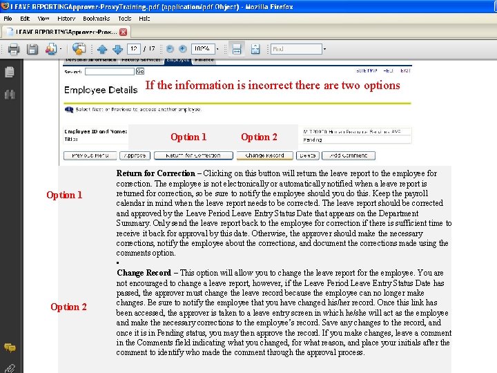Select the Finance tab
Viewport: 497px width, 373px height.
[204, 61]
